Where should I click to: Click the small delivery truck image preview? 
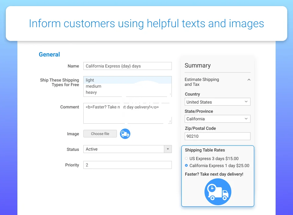pos(125,134)
